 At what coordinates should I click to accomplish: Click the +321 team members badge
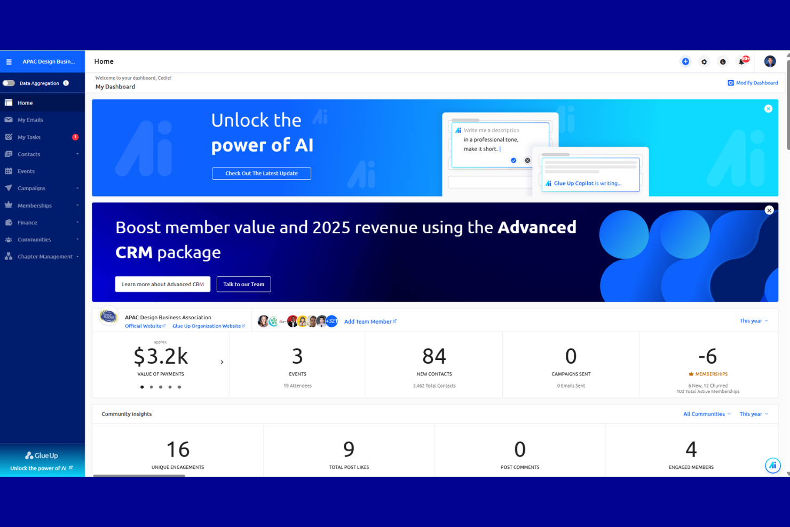tap(331, 321)
